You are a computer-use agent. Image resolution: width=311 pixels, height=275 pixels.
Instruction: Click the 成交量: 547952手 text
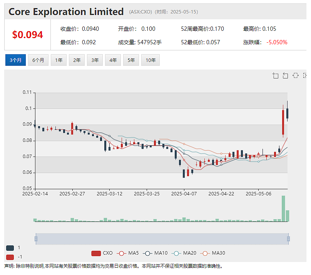pos(140,42)
